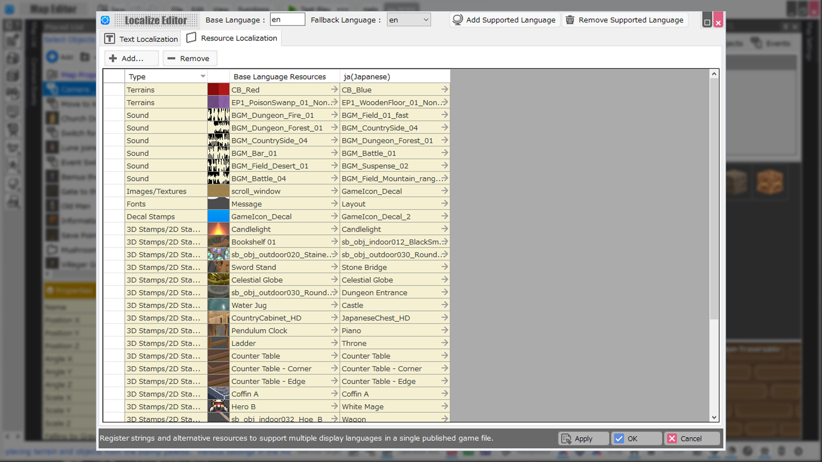822x462 pixels.
Task: Click the Remove button next to Add...
Action: coord(189,58)
